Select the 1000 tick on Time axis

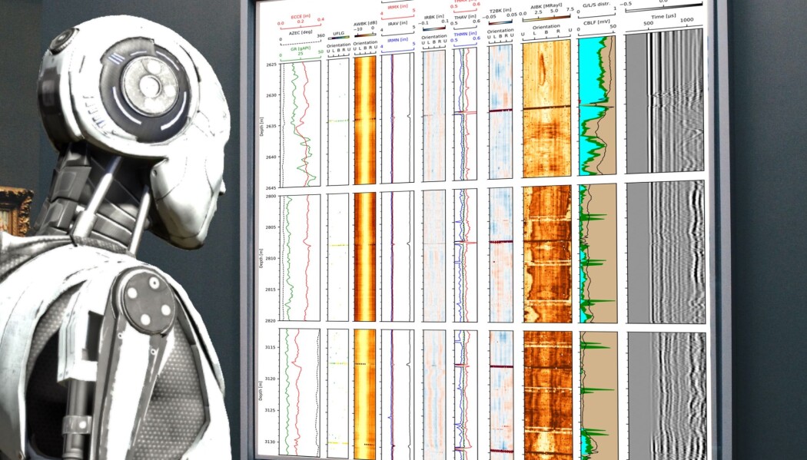pyautogui.click(x=686, y=21)
